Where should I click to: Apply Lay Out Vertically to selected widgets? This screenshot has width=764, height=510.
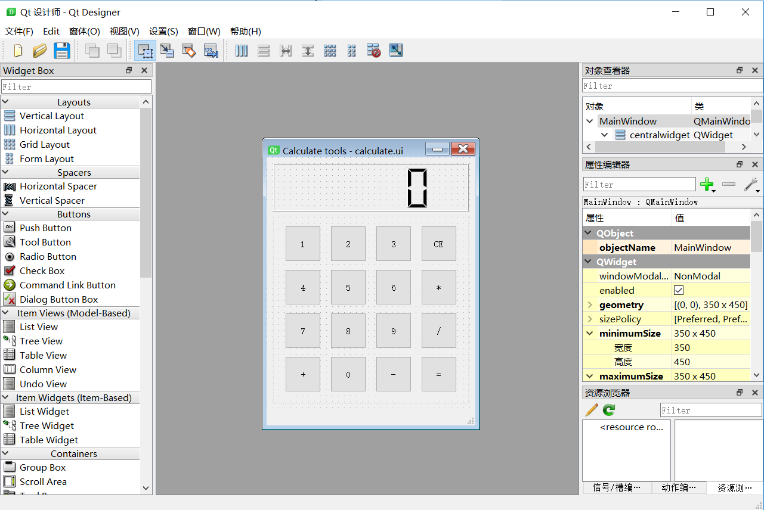pos(263,51)
